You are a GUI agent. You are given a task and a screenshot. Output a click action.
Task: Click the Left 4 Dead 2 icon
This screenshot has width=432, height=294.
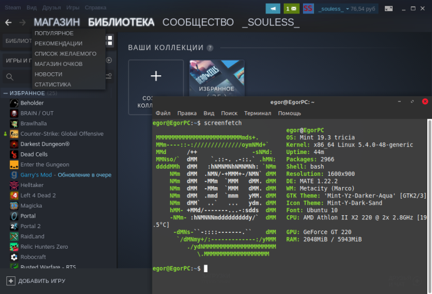14,195
